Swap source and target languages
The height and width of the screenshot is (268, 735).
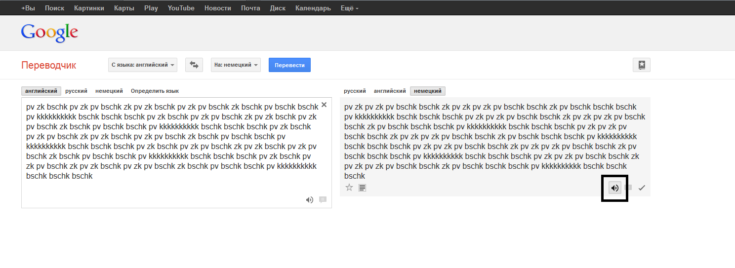click(194, 65)
